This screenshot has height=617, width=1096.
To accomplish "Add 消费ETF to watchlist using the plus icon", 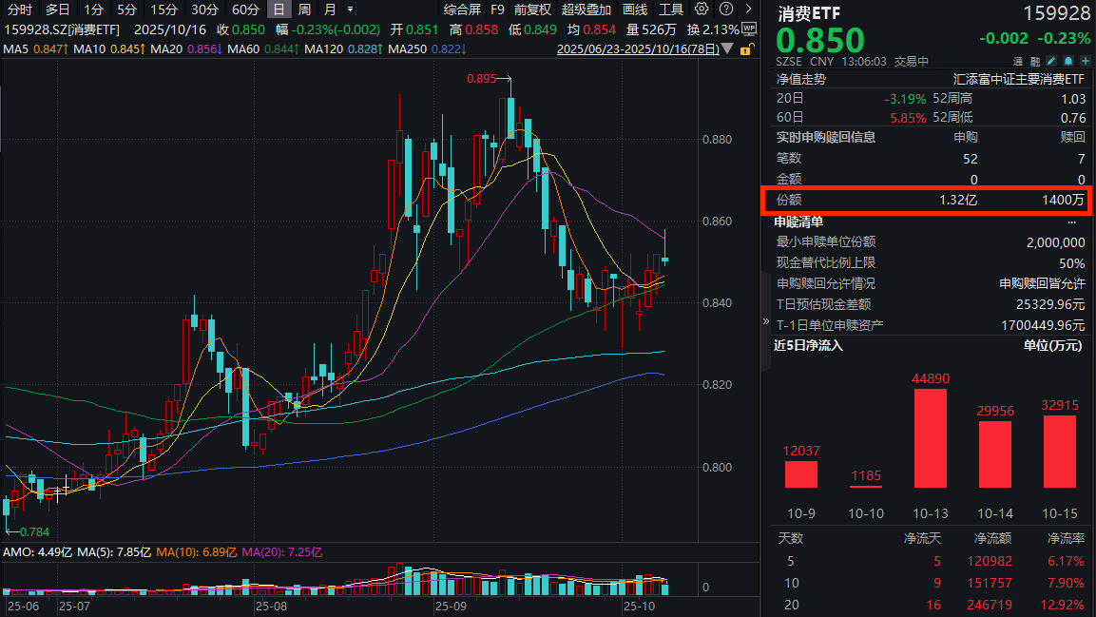I will 1084,60.
